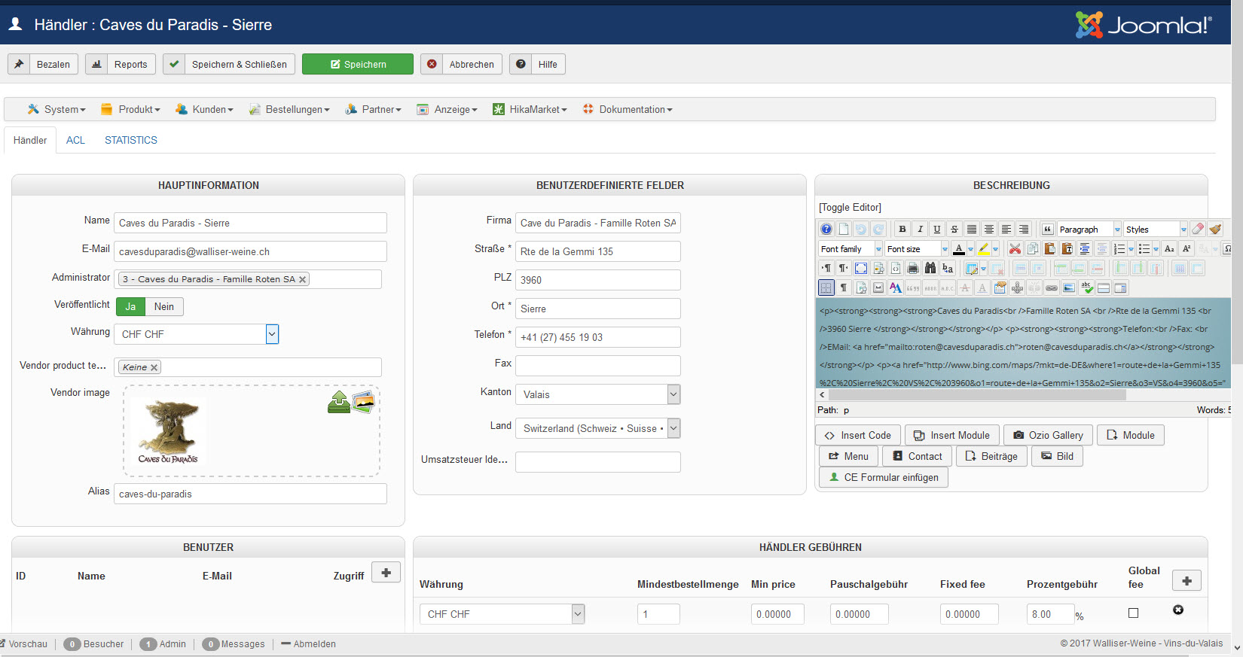Open the Styles dropdown in editor
The height and width of the screenshot is (657, 1243).
click(1156, 229)
